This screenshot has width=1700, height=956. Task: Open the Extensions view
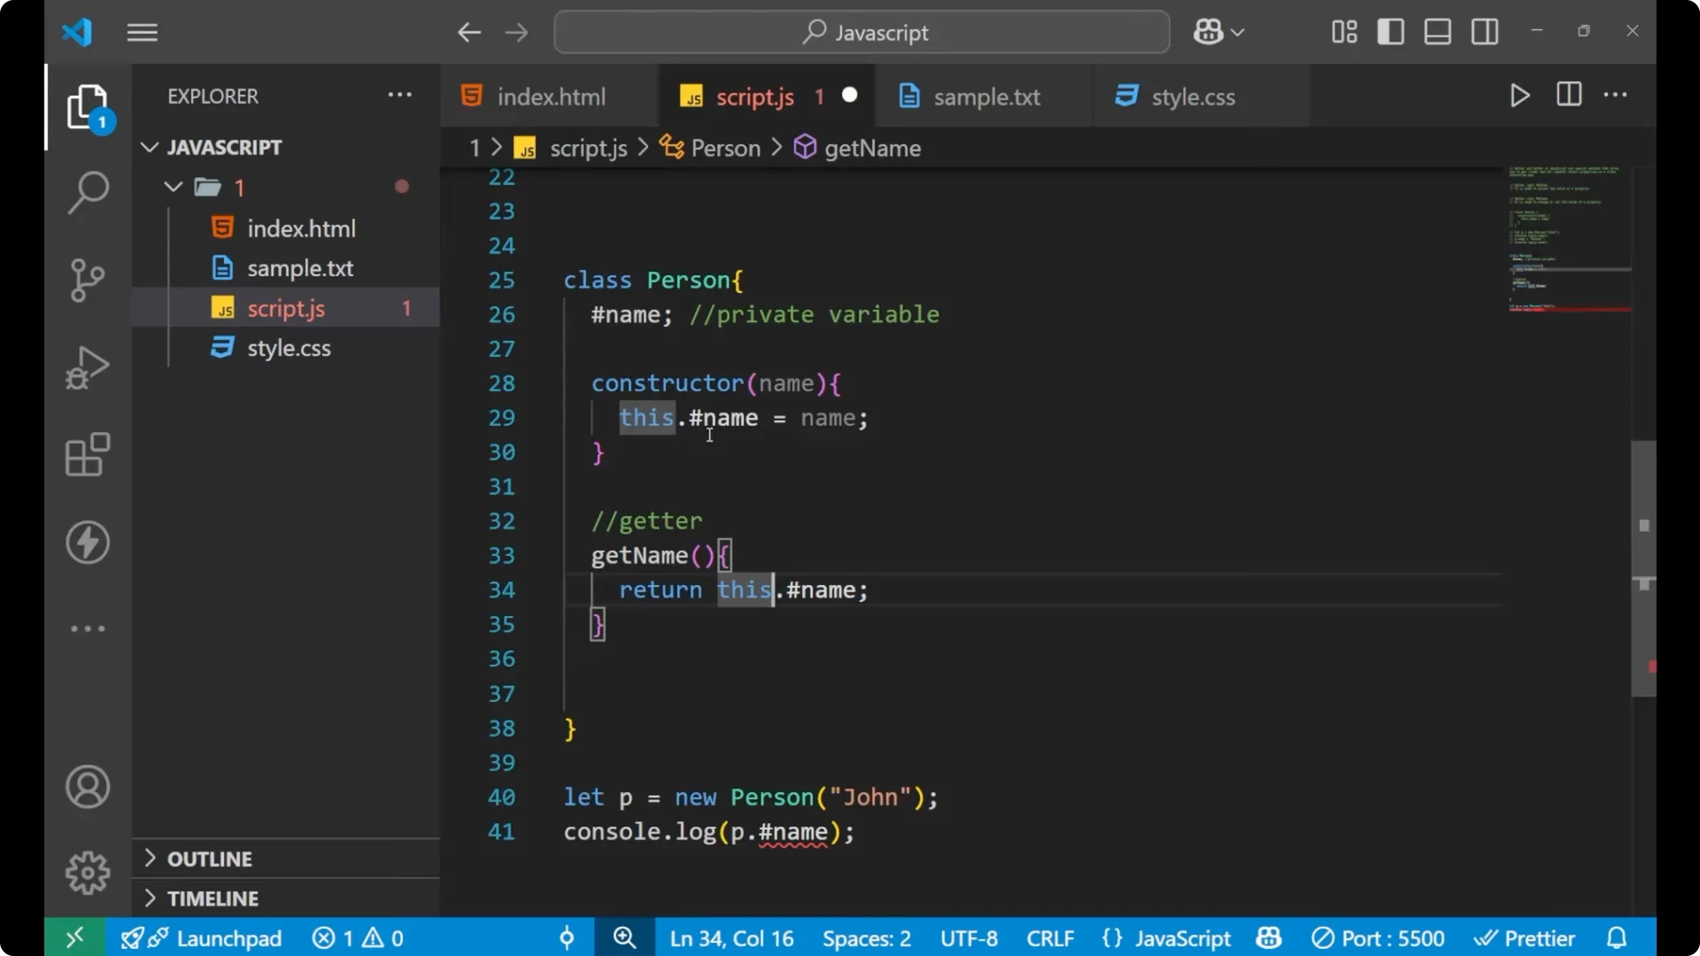(87, 454)
